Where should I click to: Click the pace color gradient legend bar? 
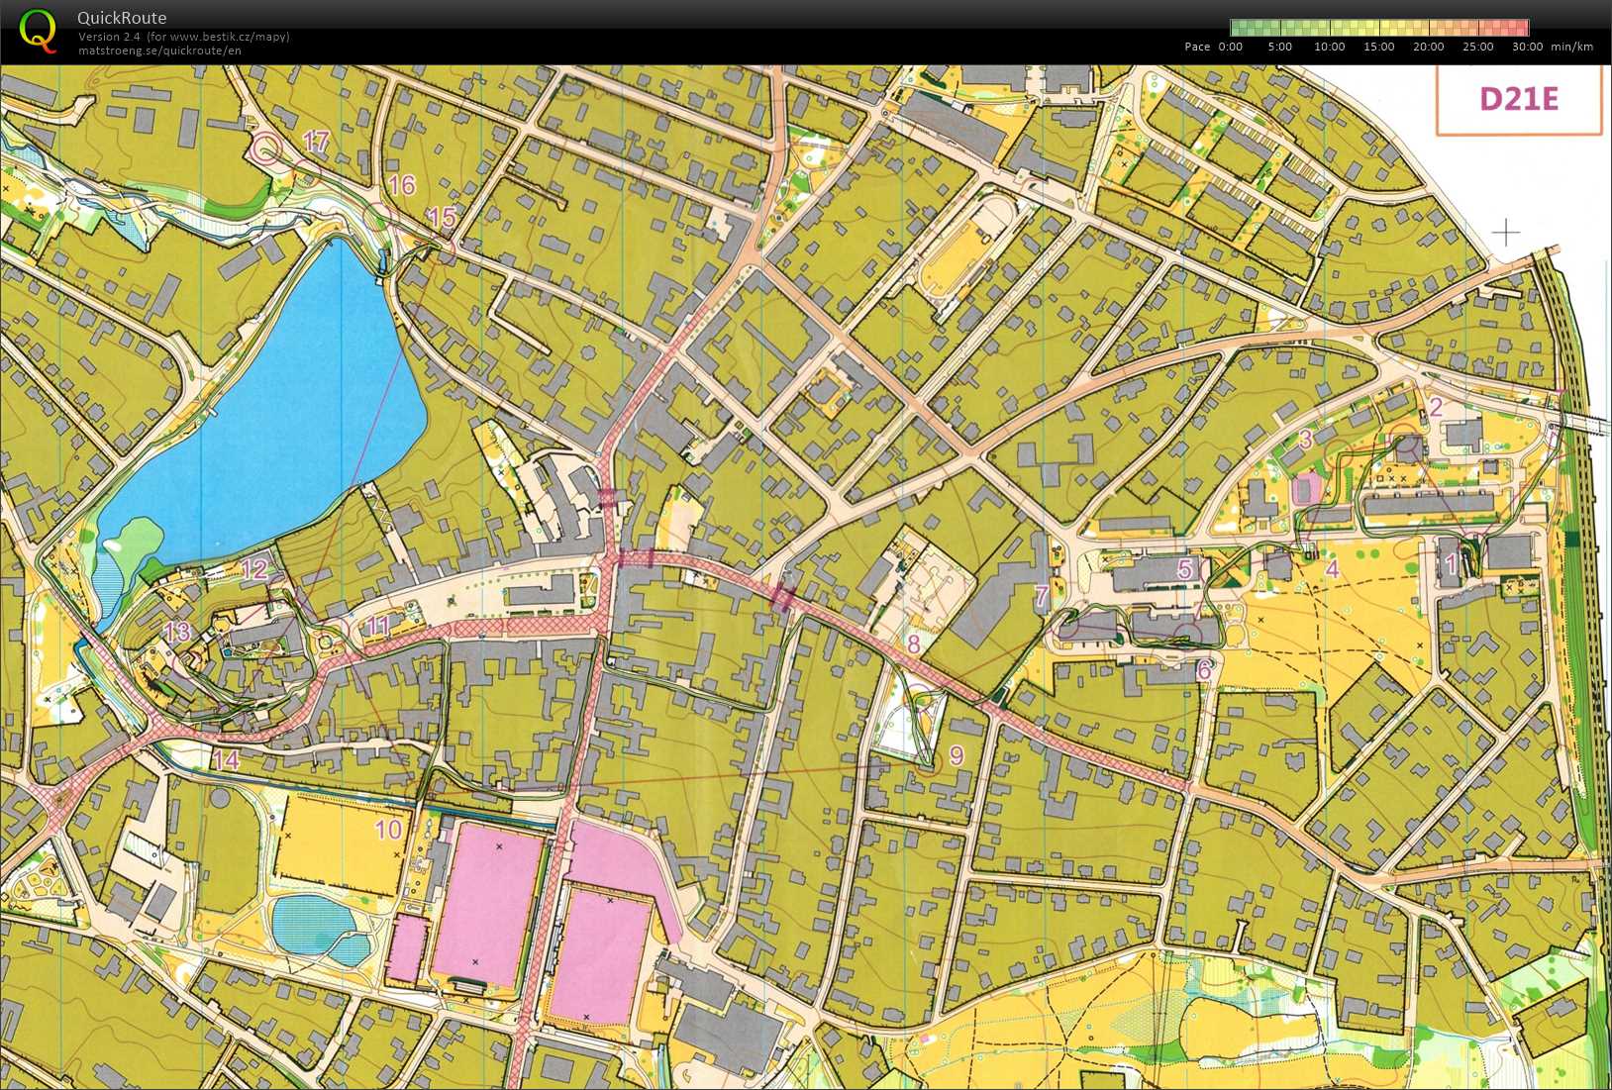tap(1378, 28)
